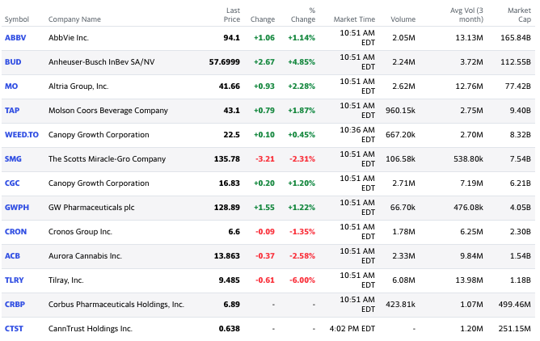Screen dimensions: 540x341
Task: Click the -6.00% percent change
Action: tap(302, 280)
